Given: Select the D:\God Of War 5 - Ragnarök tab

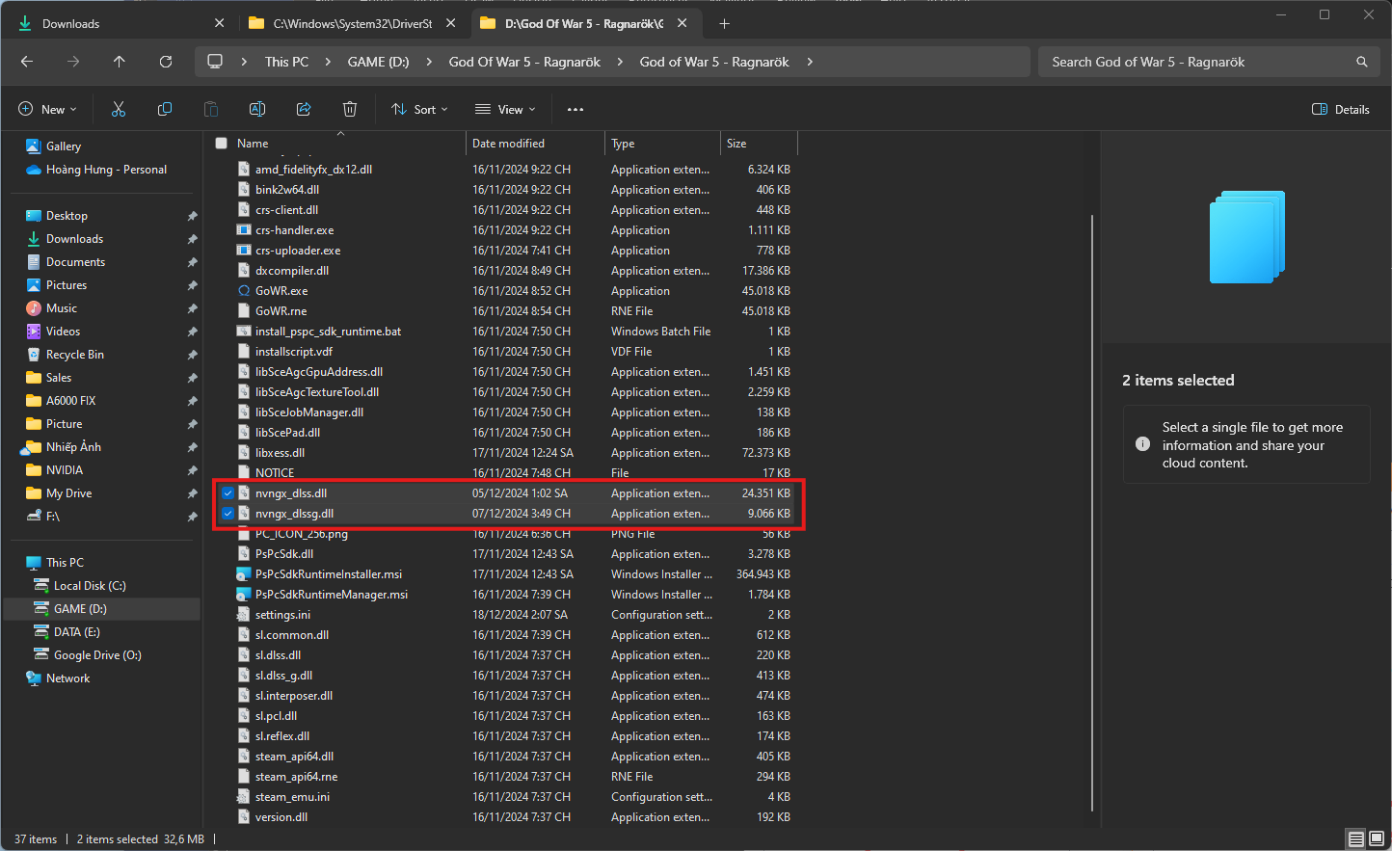Looking at the screenshot, I should (584, 23).
